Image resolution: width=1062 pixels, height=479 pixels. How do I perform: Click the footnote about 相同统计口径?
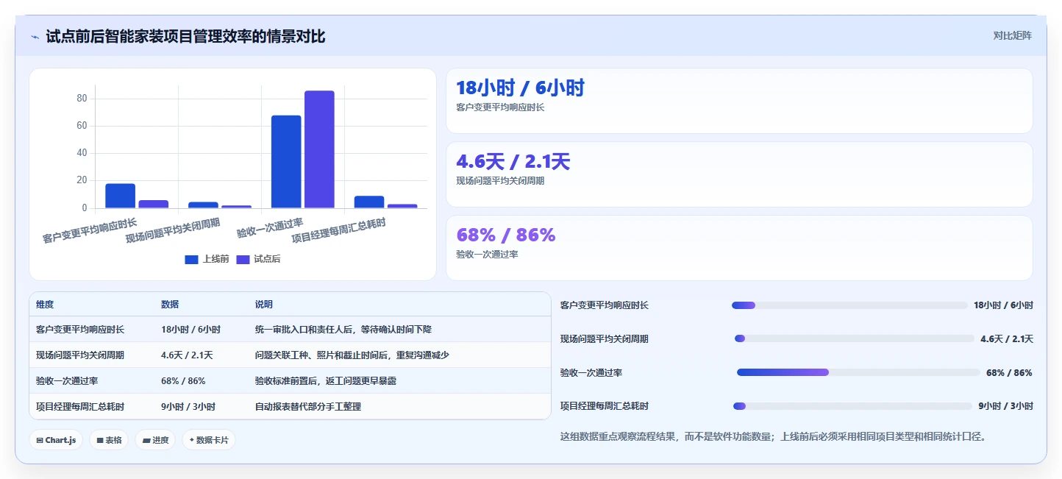[x=772, y=436]
